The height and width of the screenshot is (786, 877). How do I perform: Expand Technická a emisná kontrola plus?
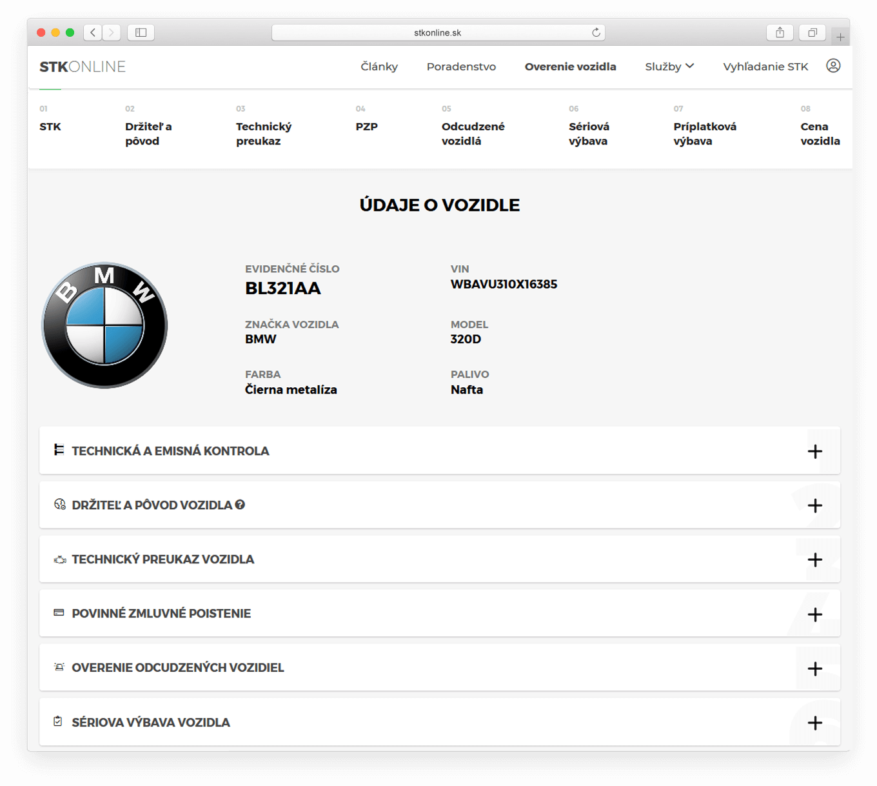coord(815,451)
